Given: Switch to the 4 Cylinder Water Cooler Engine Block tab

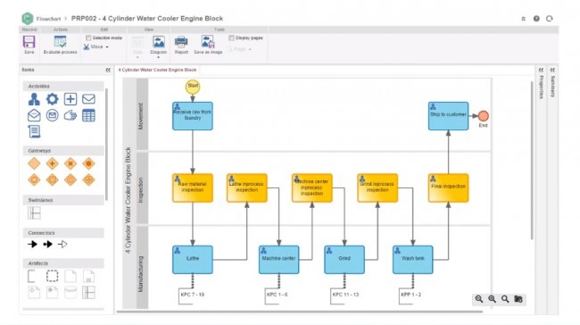Looking at the screenshot, I should [157, 70].
